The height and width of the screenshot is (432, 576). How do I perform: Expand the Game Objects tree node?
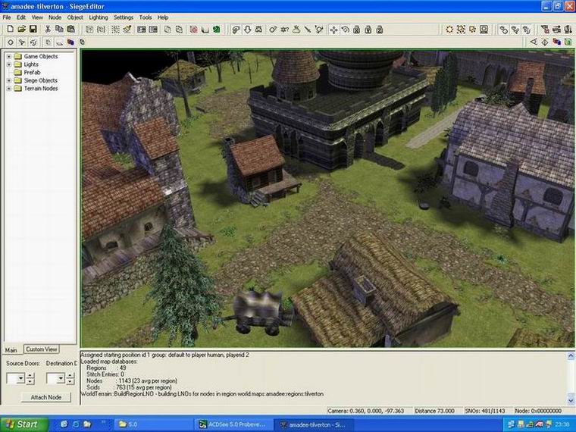point(9,57)
